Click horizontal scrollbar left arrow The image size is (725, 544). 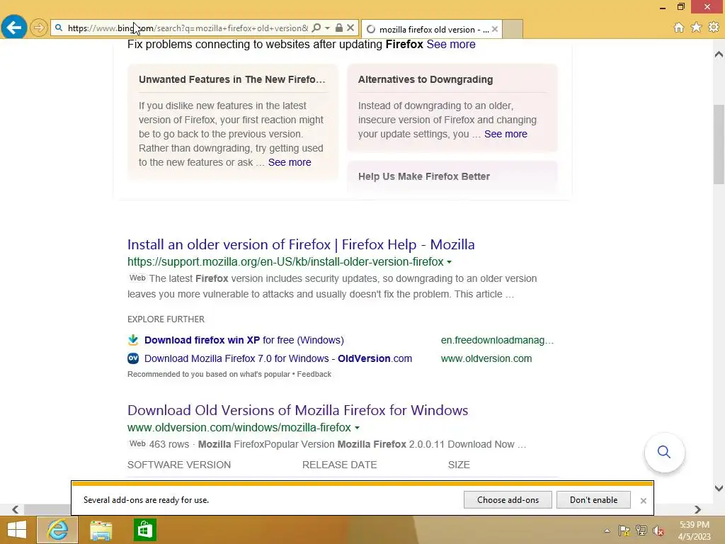click(16, 510)
